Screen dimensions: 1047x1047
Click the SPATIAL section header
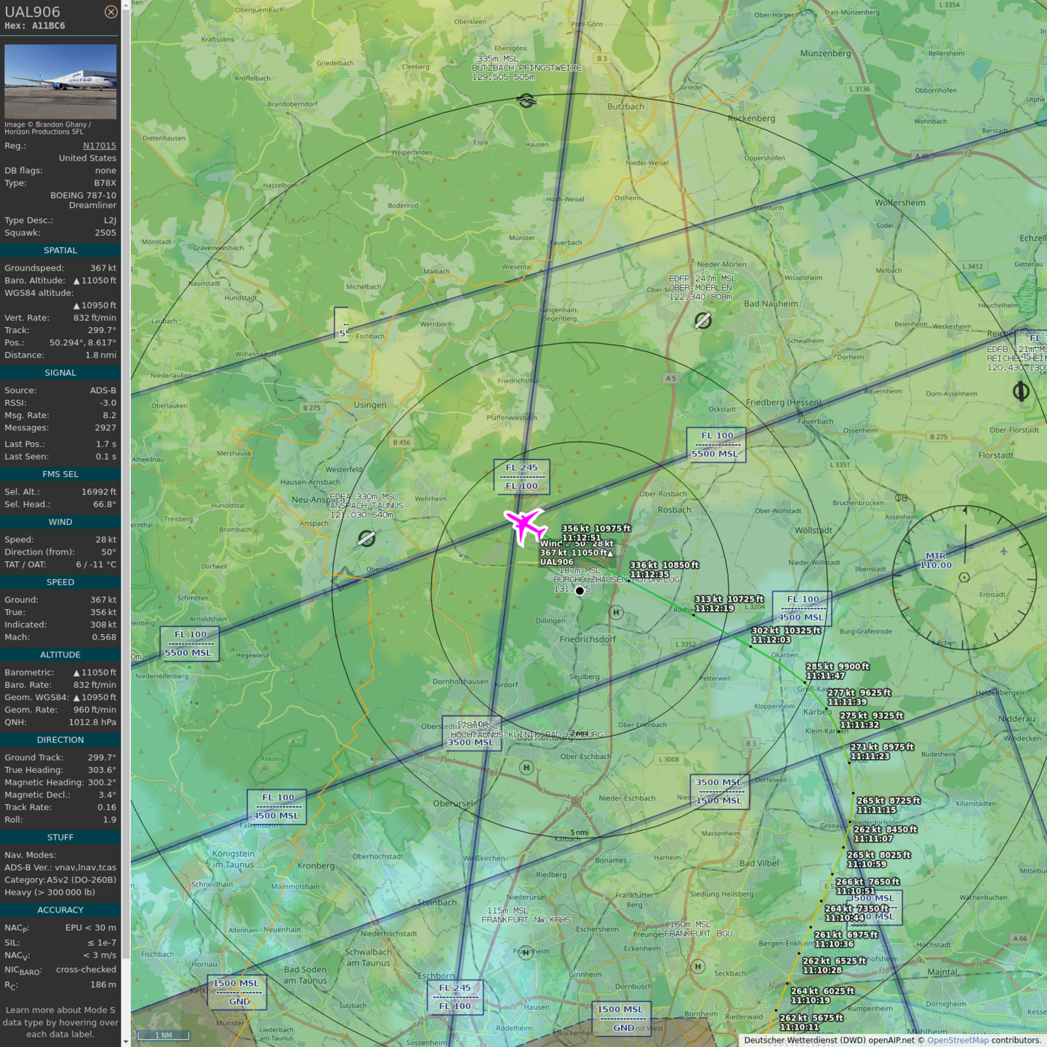[60, 250]
